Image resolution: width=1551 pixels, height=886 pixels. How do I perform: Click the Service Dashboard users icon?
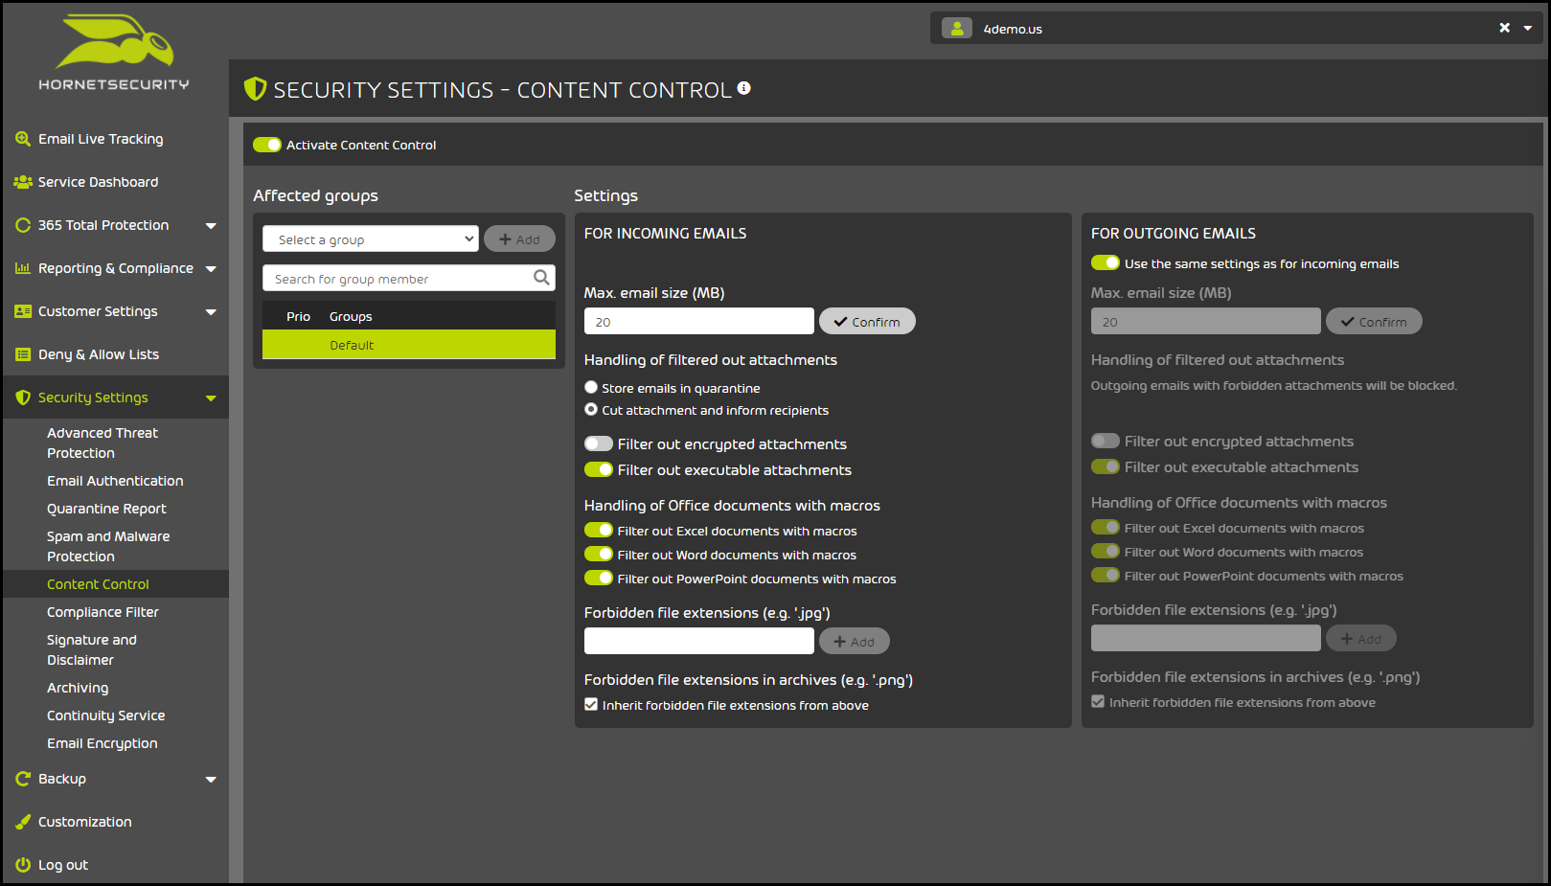click(x=23, y=182)
